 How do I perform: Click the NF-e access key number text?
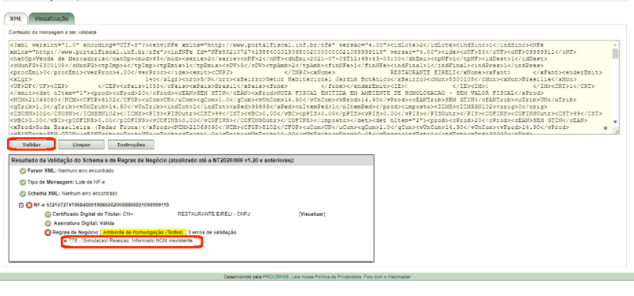108,205
